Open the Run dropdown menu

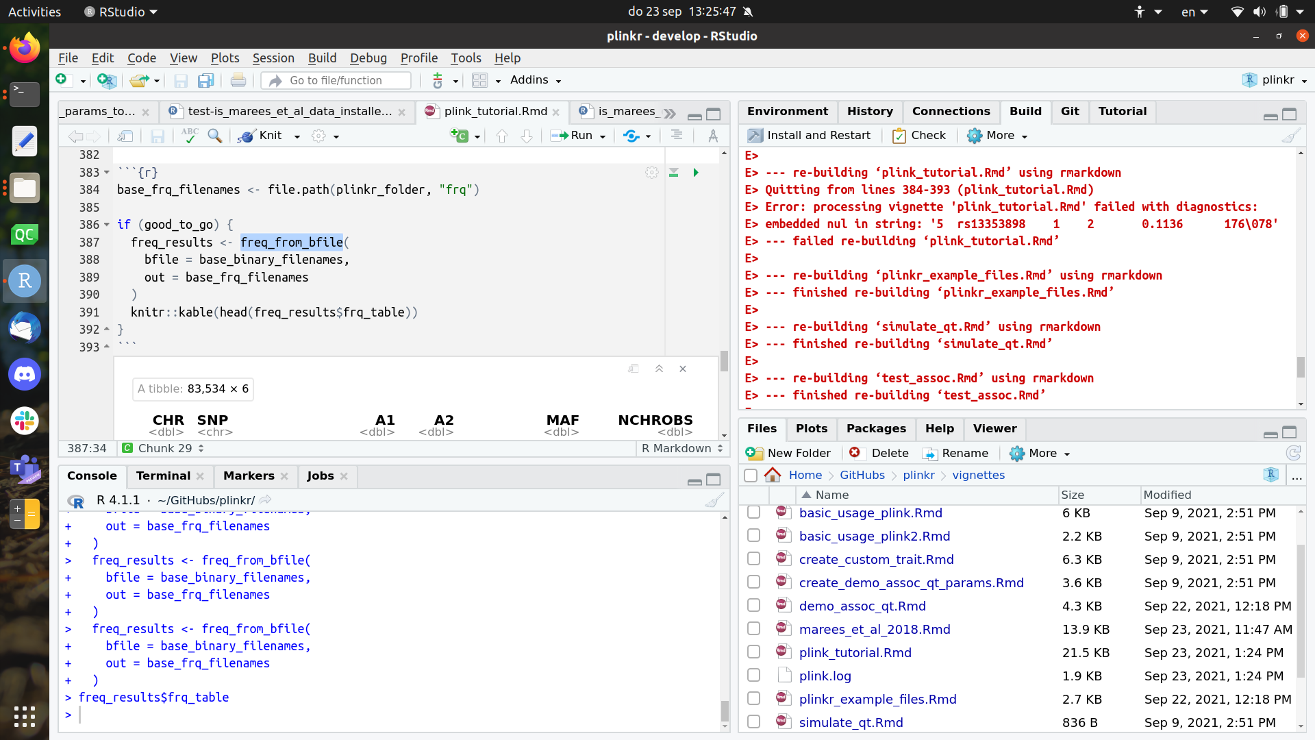pyautogui.click(x=601, y=136)
